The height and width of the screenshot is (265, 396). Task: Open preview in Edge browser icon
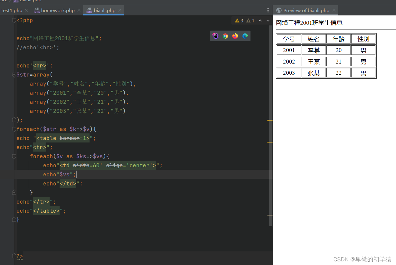click(x=245, y=36)
